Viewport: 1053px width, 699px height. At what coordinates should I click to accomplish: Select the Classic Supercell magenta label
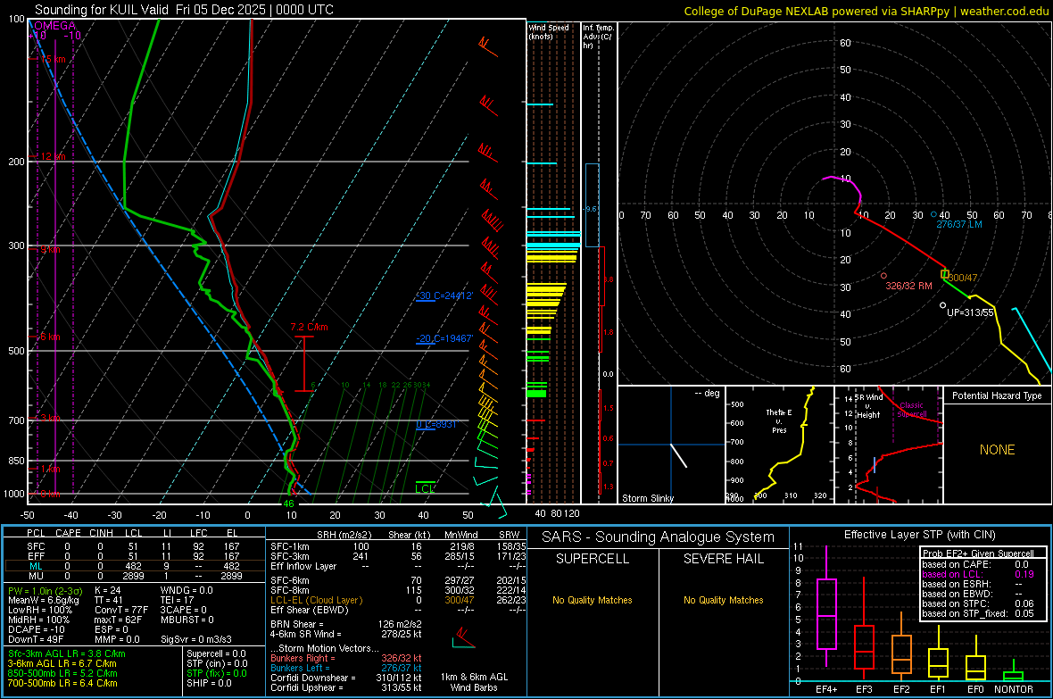911,410
